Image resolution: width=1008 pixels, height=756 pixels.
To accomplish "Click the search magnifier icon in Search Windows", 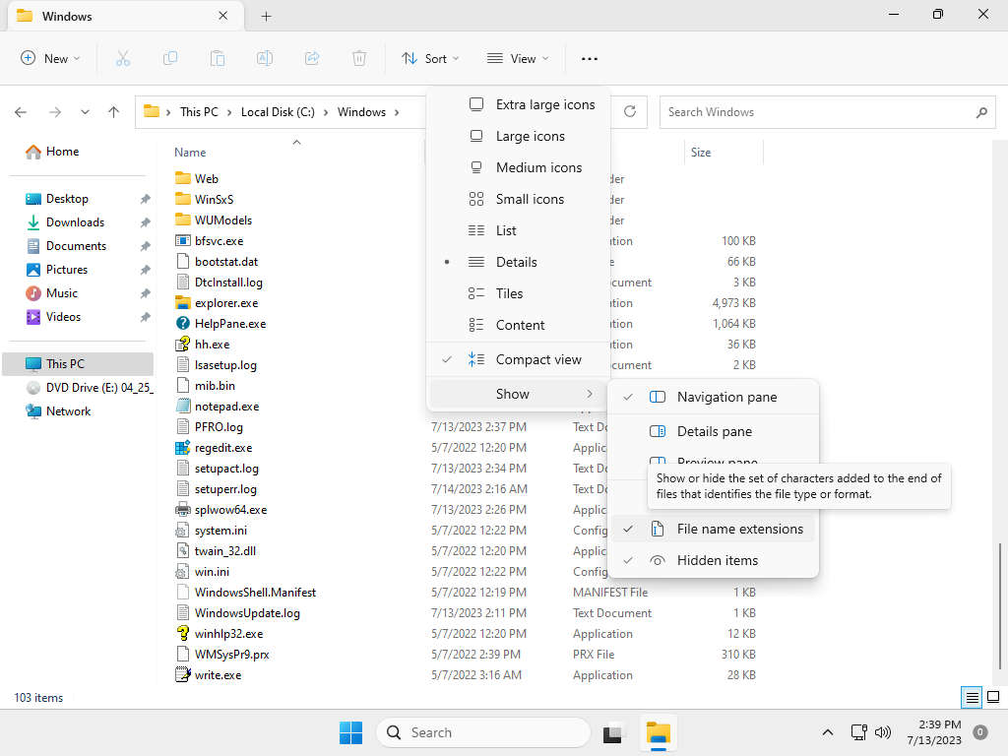I will click(x=981, y=112).
